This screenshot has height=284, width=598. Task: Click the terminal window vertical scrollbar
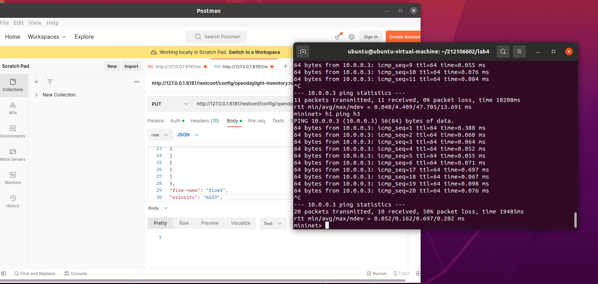click(576, 220)
